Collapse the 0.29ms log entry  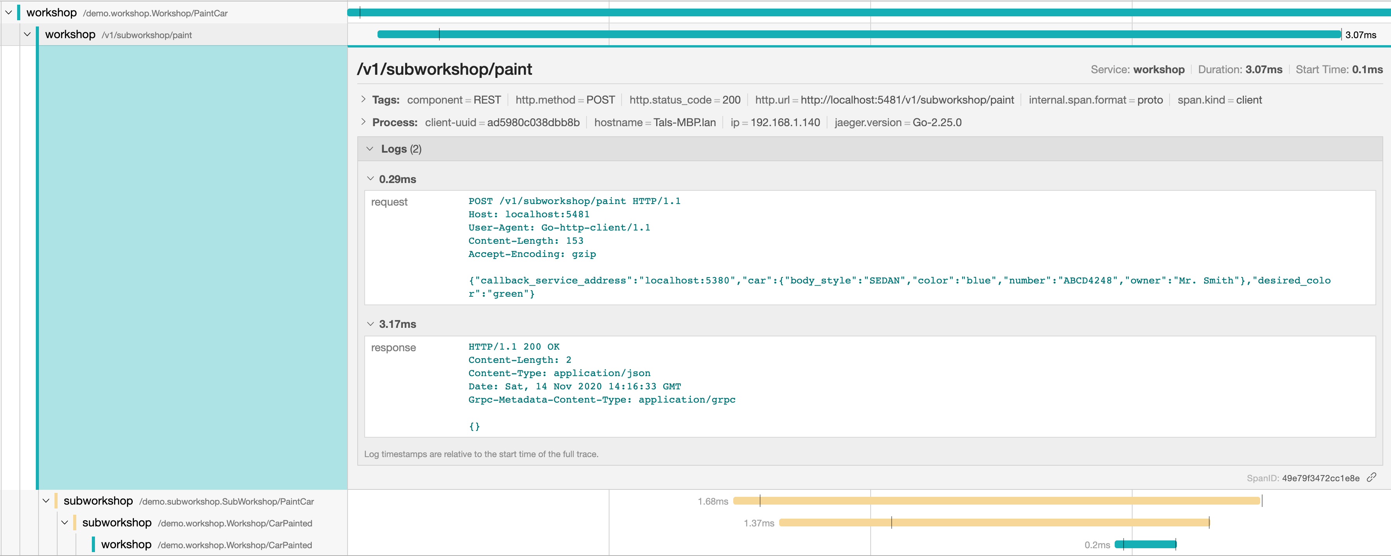pyautogui.click(x=371, y=179)
